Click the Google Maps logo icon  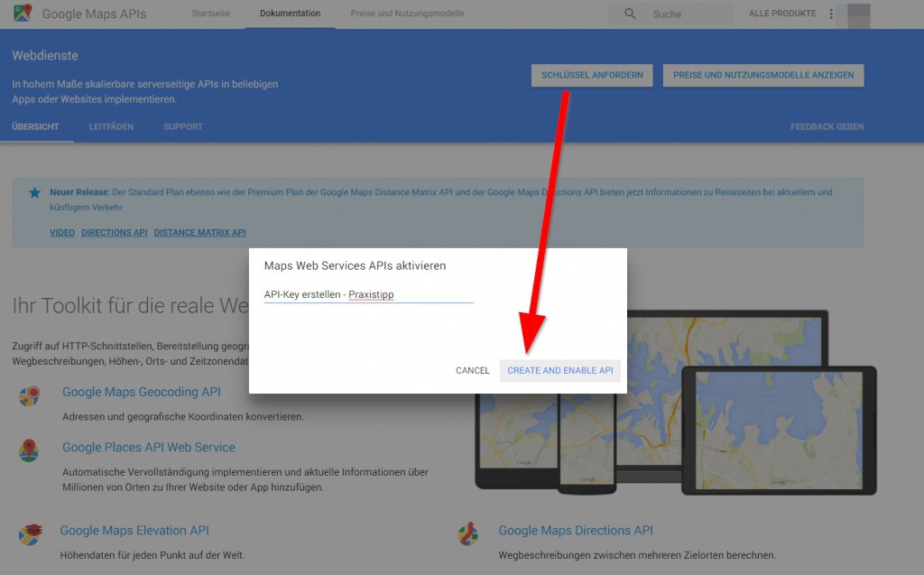click(23, 14)
